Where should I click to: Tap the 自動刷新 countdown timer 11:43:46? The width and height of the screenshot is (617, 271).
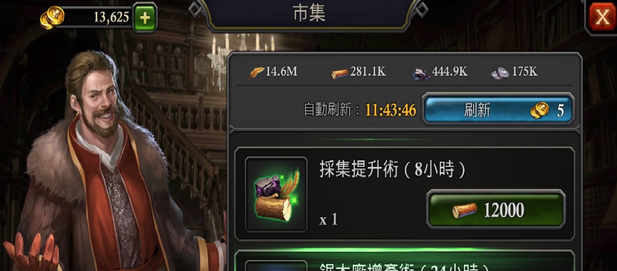[391, 111]
